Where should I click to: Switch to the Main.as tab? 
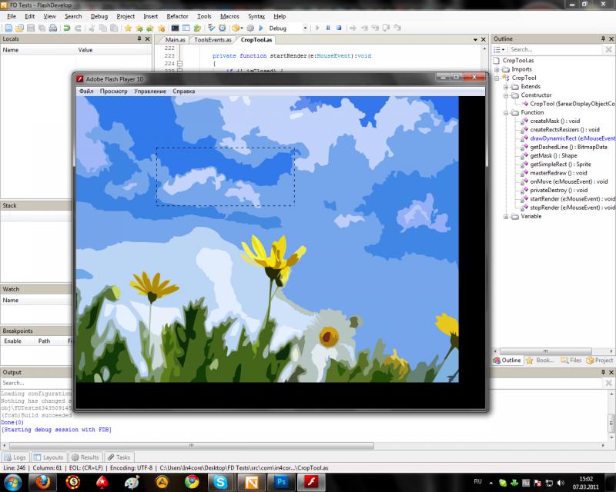[x=175, y=40]
